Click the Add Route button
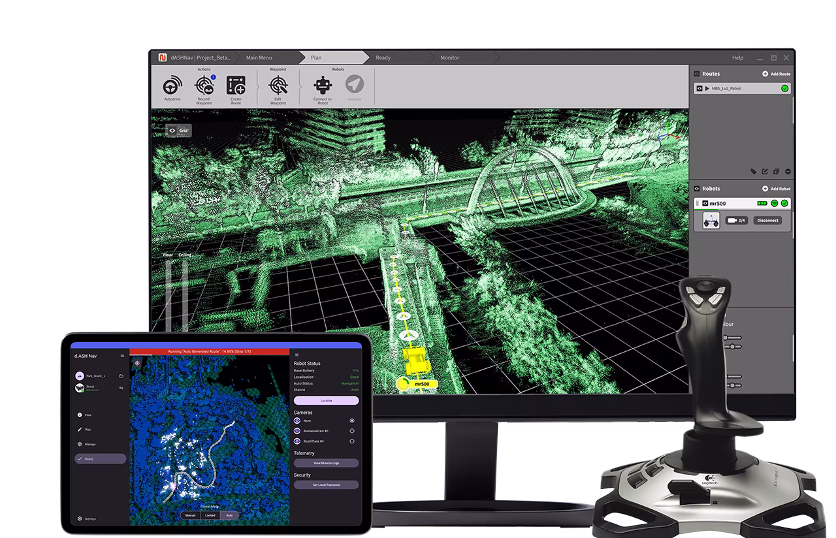This screenshot has width=836, height=538. point(777,74)
